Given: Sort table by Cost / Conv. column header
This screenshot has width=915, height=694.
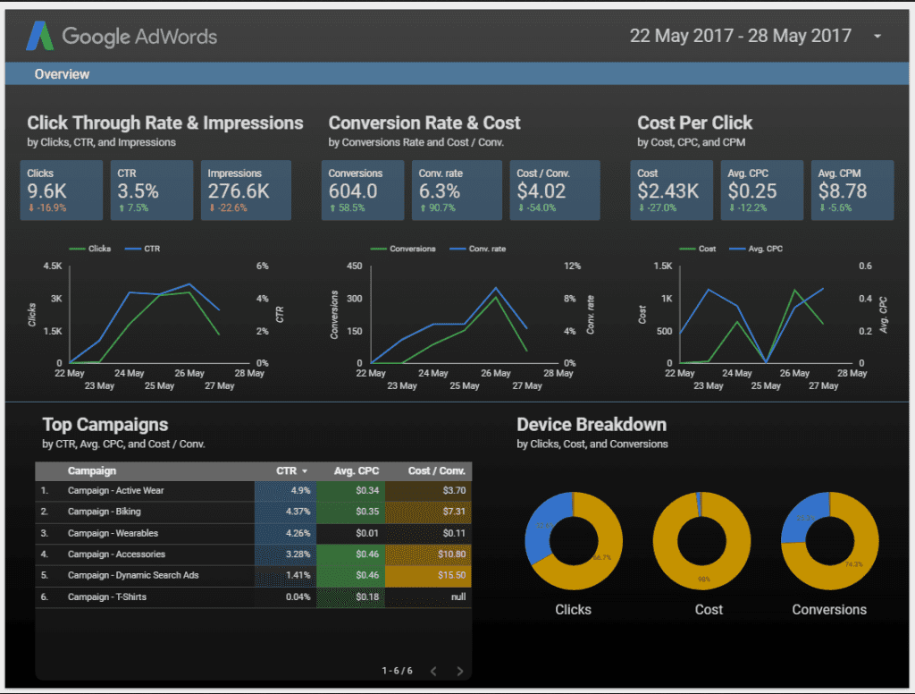Looking at the screenshot, I should click(x=437, y=470).
